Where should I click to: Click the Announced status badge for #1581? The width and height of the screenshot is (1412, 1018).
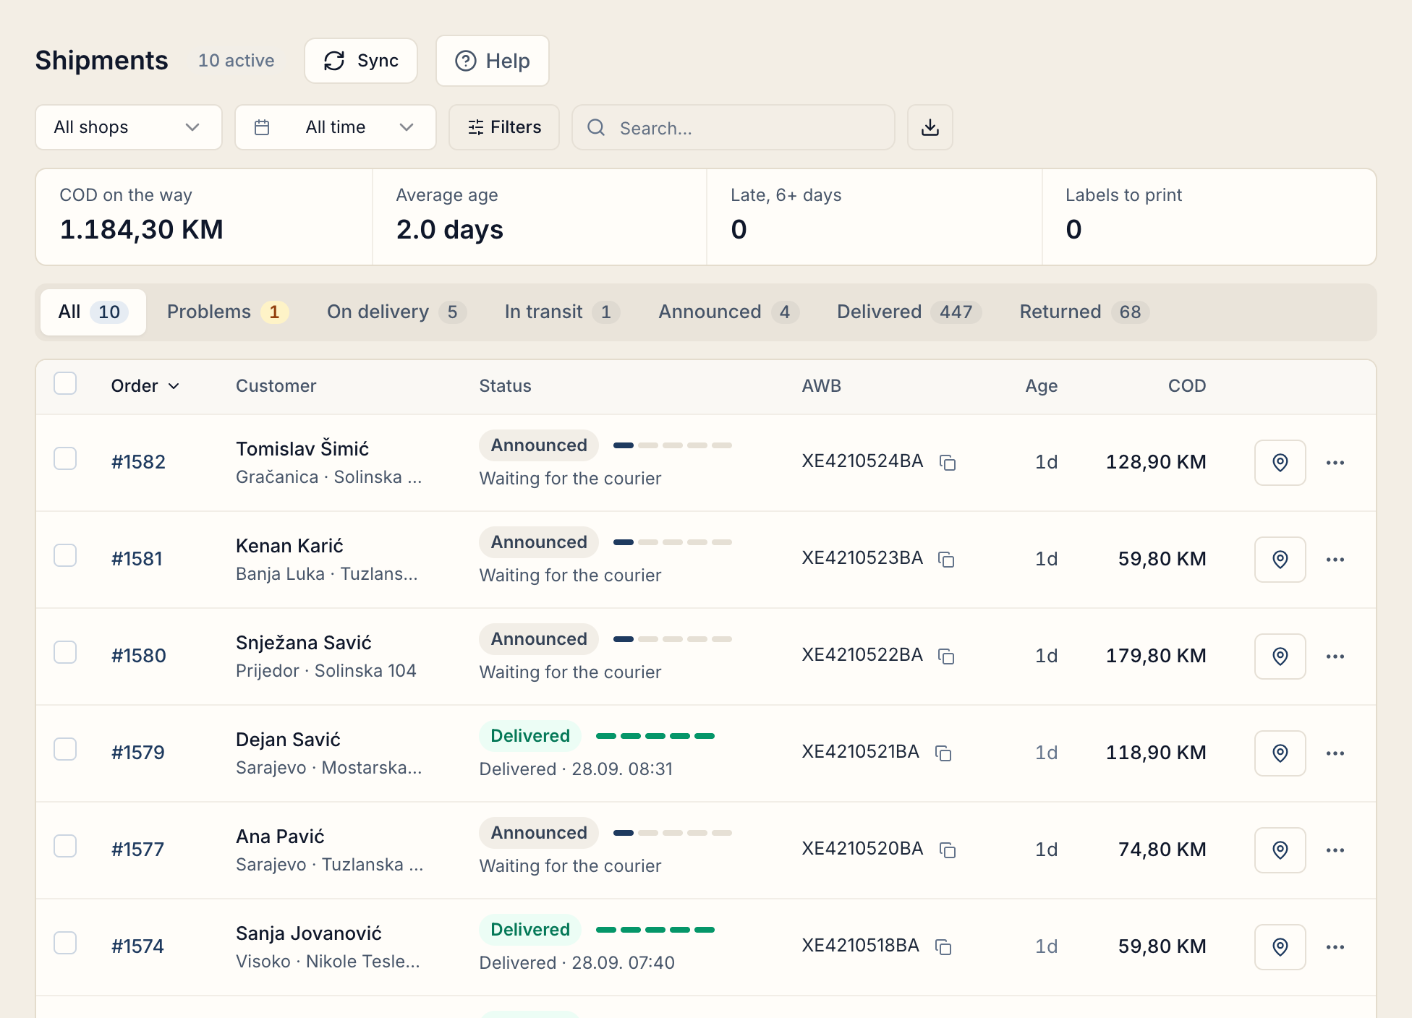[x=539, y=542]
